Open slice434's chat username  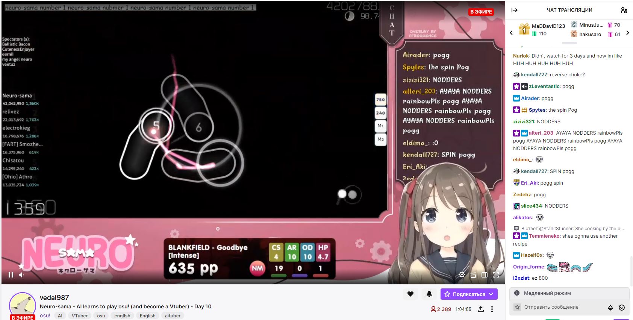532,206
